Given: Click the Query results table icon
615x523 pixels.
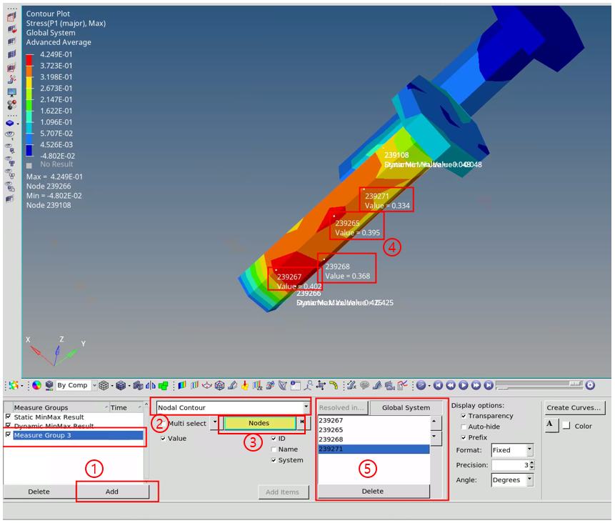Looking at the screenshot, I should click(x=295, y=385).
